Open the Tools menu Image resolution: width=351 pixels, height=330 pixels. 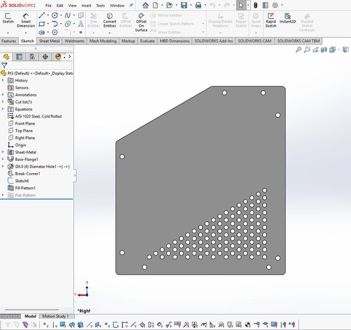click(100, 5)
